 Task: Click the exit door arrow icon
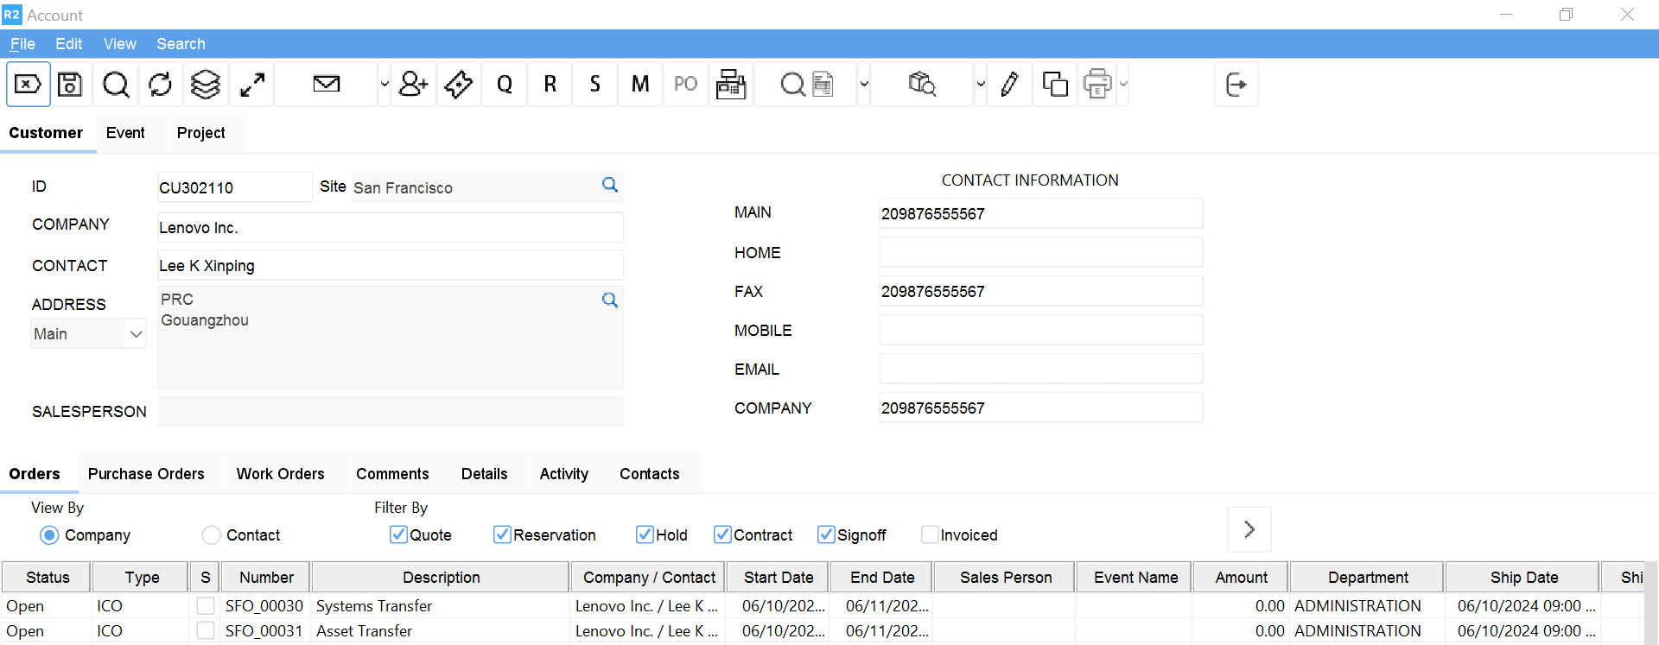pyautogui.click(x=1236, y=85)
